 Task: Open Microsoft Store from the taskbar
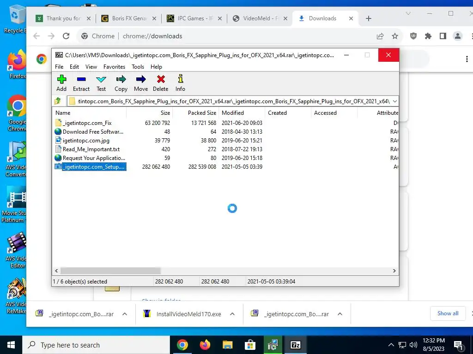pyautogui.click(x=250, y=345)
